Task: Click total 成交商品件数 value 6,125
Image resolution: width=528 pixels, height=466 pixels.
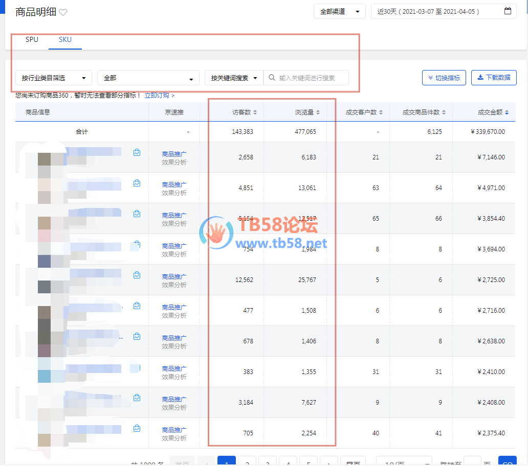Action: click(434, 131)
